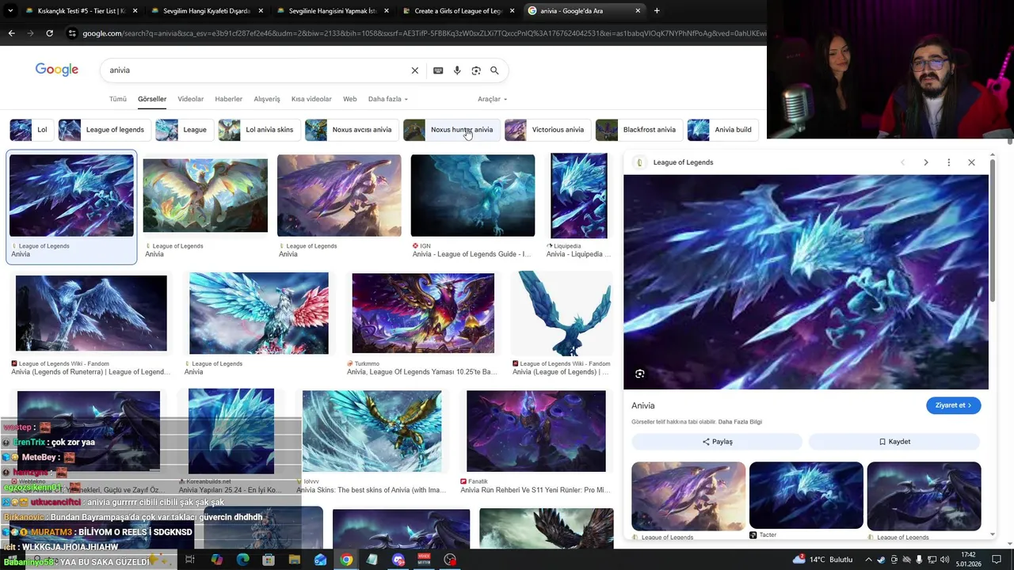The image size is (1014, 570).
Task: Pick the Blackfrost anivia chip
Action: pos(638,130)
